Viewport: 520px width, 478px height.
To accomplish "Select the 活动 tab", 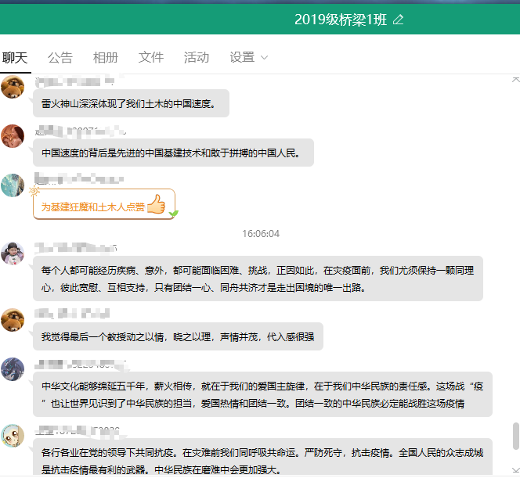I will (x=197, y=57).
